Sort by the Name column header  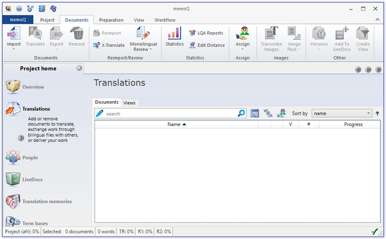[176, 124]
